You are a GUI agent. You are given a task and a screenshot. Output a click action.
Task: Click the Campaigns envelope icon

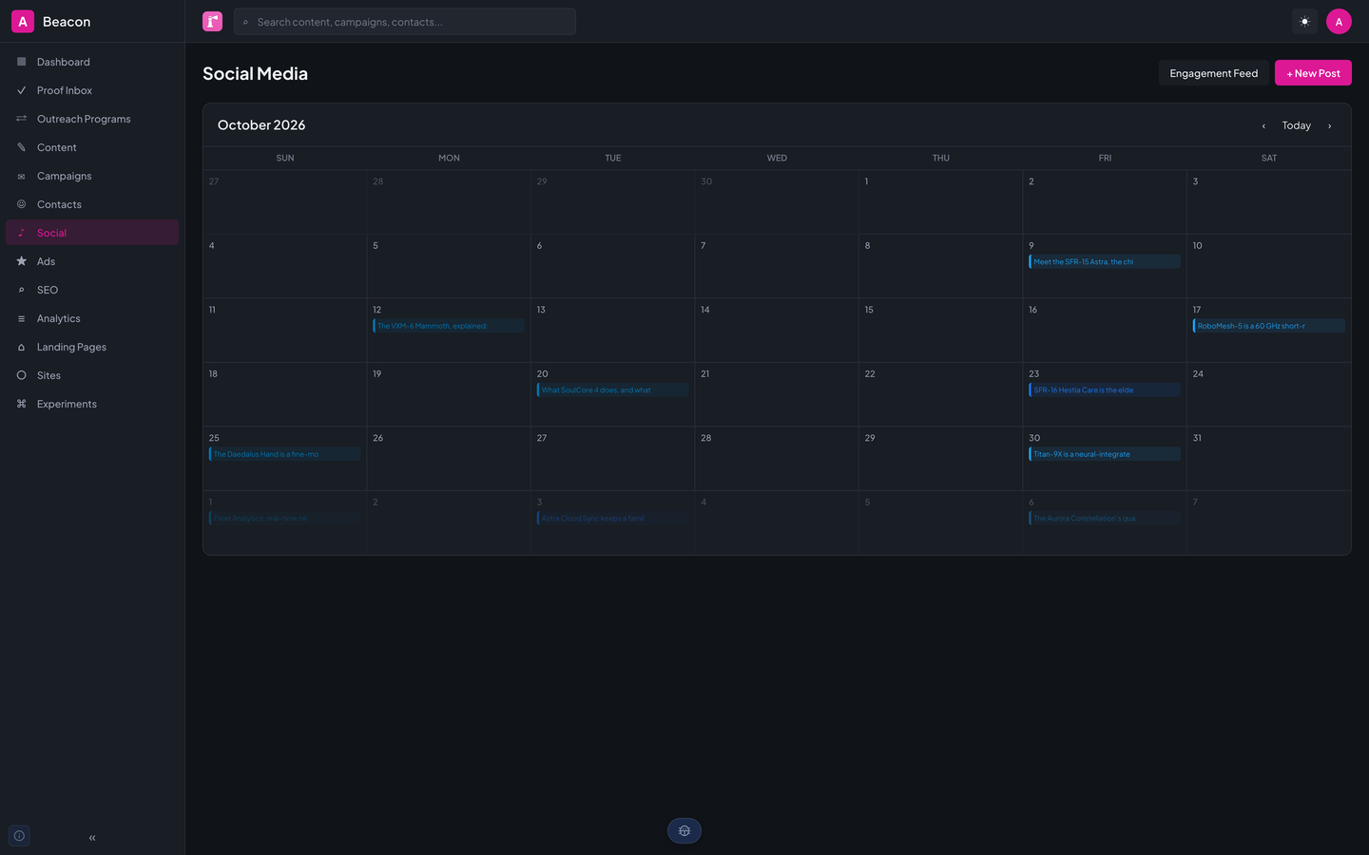tap(21, 176)
